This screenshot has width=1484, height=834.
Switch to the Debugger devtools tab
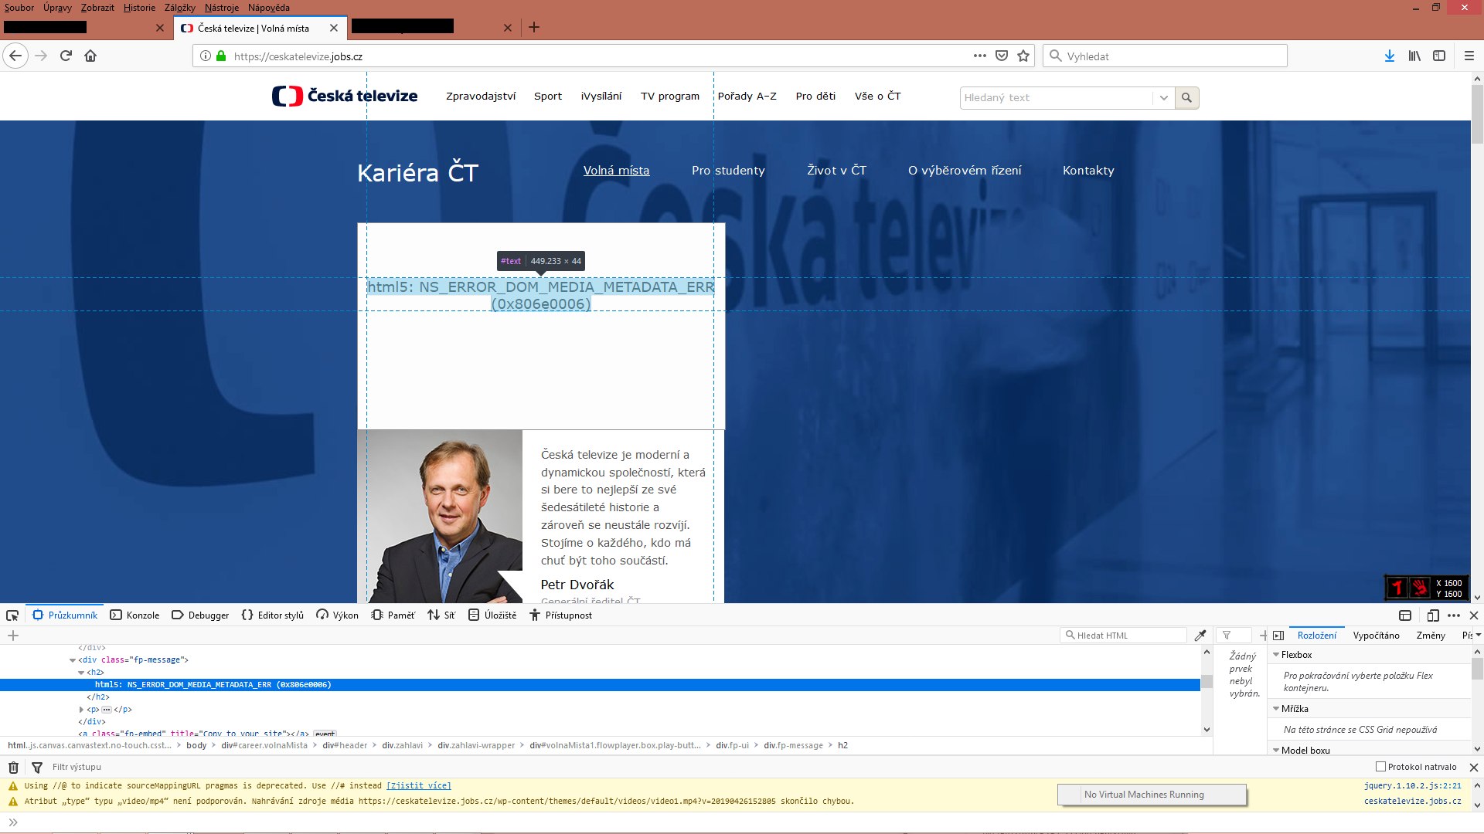pos(200,615)
